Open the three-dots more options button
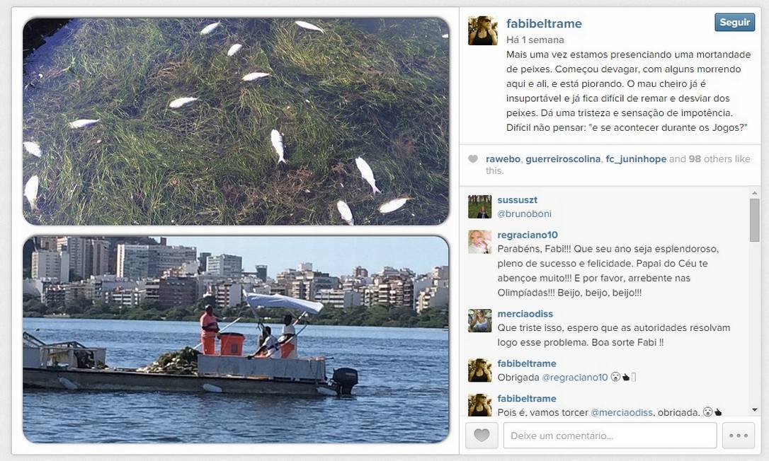 point(738,435)
